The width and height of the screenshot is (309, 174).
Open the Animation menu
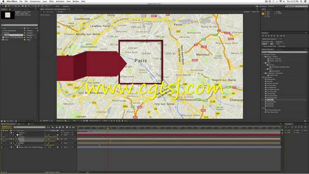pos(60,1)
